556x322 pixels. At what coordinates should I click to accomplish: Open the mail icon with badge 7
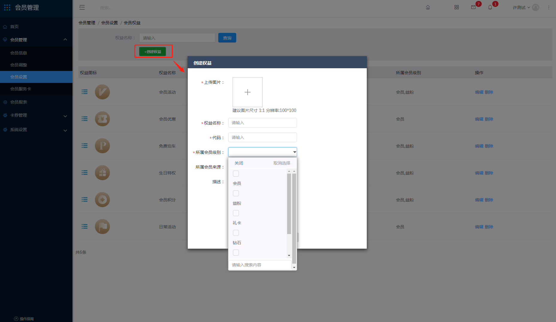point(473,7)
